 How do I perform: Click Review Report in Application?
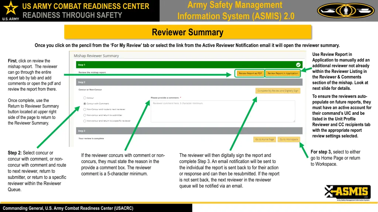pos(283,73)
